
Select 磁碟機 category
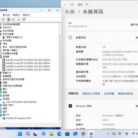[6, 99]
